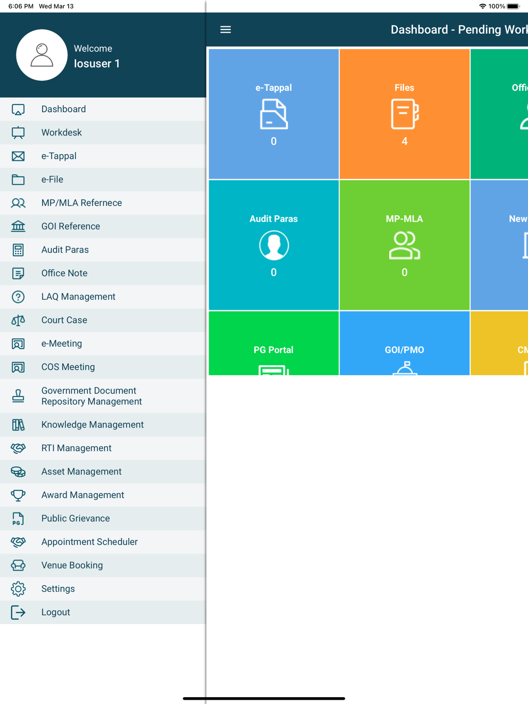Click the 6:06 PM clock in status bar

[21, 6]
